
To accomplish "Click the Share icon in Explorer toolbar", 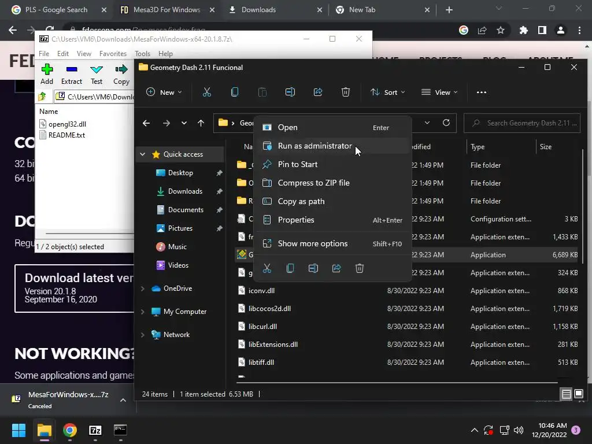I will pyautogui.click(x=318, y=92).
